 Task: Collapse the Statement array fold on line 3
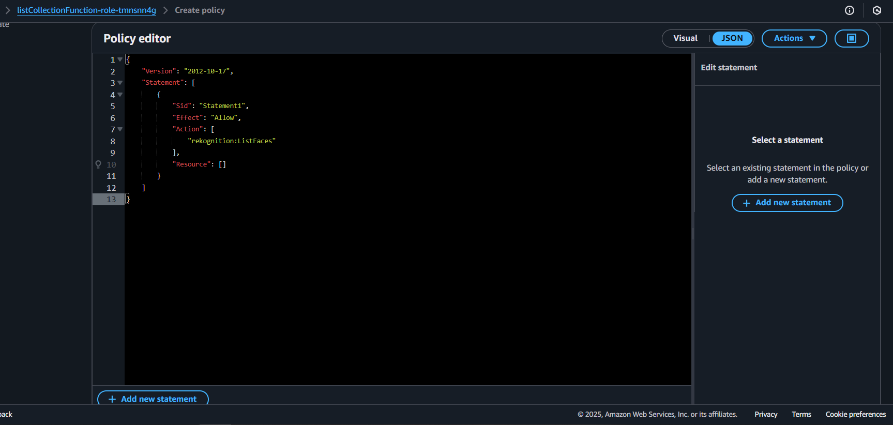coord(120,83)
